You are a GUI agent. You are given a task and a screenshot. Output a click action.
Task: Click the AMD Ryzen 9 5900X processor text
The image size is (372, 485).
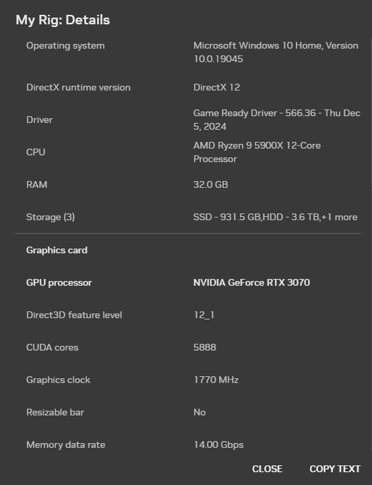[257, 152]
